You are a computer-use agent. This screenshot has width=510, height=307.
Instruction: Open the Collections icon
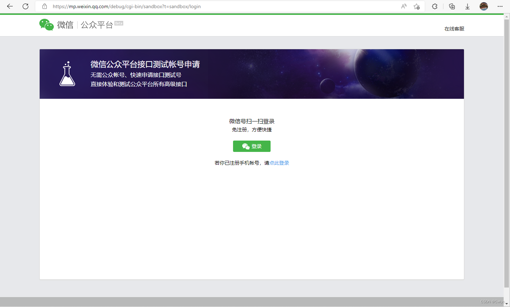452,6
